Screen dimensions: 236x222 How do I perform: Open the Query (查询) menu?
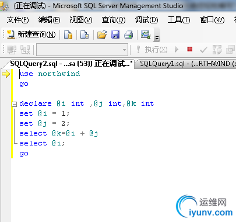point(114,20)
